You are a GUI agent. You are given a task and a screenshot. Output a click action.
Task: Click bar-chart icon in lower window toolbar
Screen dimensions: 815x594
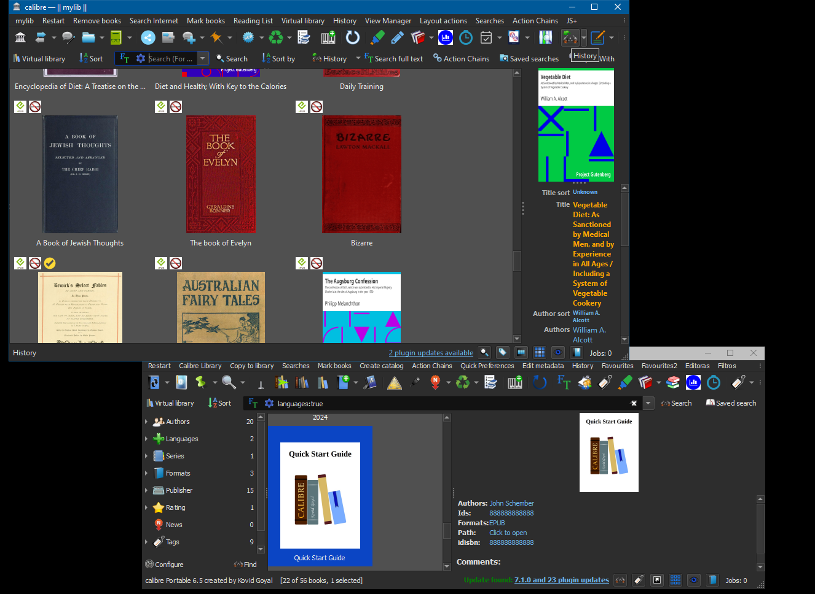[693, 382]
